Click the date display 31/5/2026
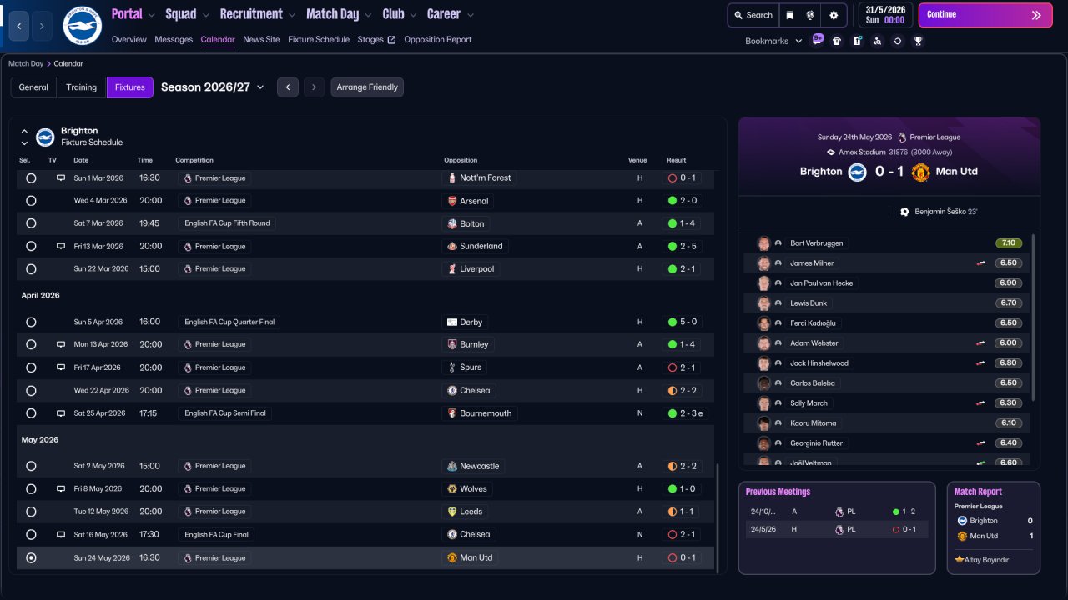 coord(884,15)
